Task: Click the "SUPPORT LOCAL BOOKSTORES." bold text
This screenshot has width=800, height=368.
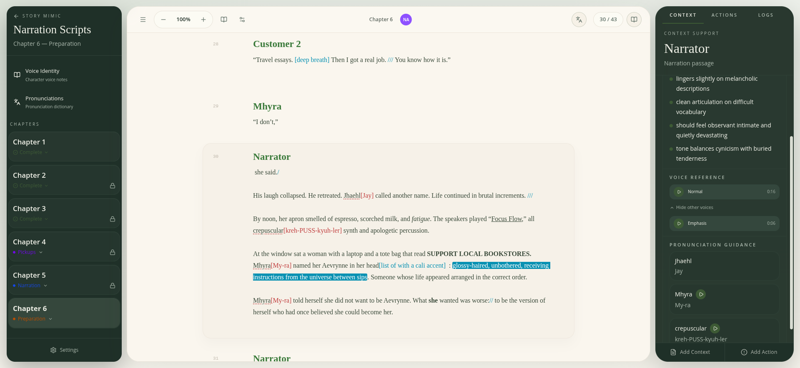Action: 479,254
